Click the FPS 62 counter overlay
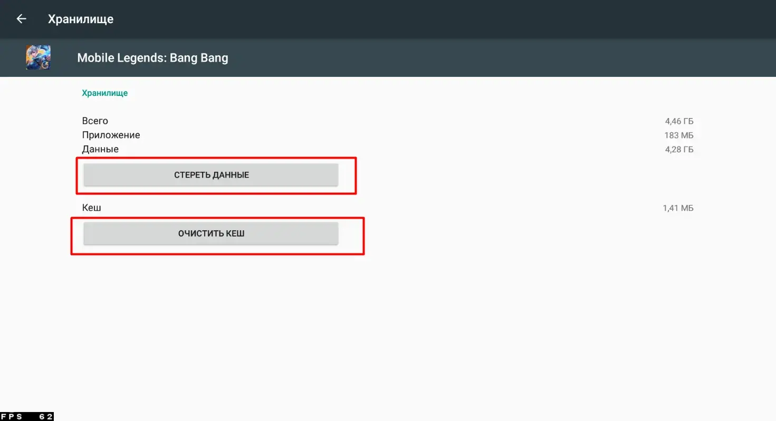 pyautogui.click(x=27, y=417)
